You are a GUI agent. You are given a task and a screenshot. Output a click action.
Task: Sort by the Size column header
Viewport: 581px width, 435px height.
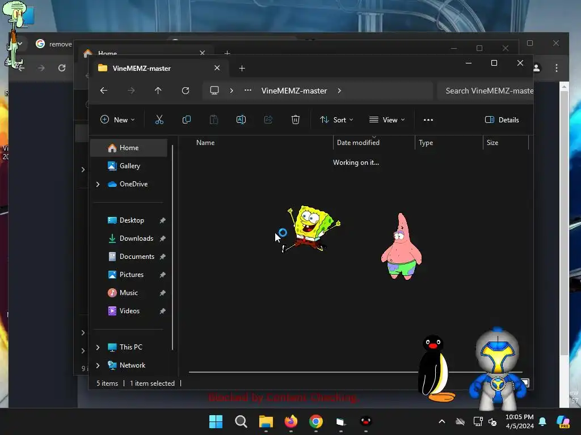(x=492, y=142)
